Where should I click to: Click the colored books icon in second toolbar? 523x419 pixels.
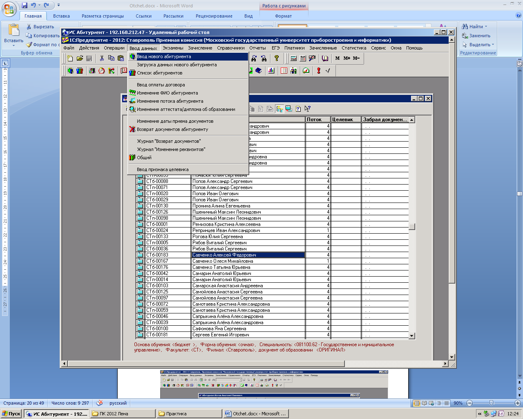pyautogui.click(x=80, y=71)
